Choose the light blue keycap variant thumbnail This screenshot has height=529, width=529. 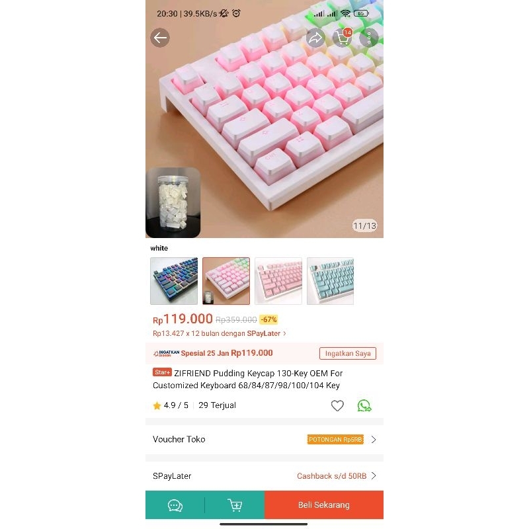point(330,281)
